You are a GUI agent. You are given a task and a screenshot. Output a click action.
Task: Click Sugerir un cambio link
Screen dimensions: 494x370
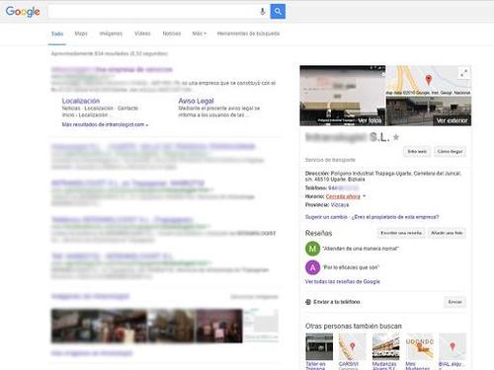pyautogui.click(x=326, y=217)
